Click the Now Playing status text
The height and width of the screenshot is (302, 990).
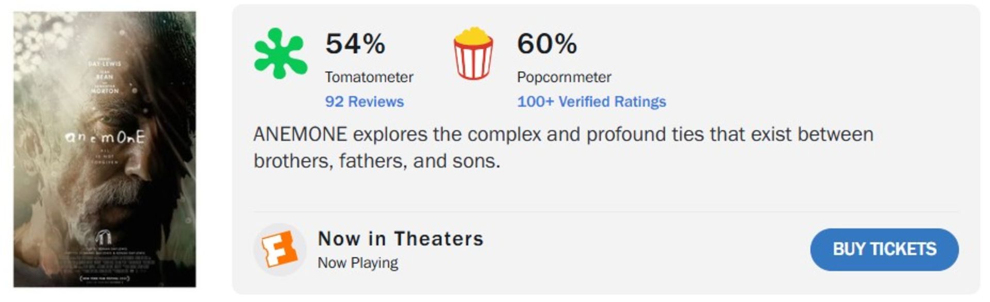click(x=357, y=263)
